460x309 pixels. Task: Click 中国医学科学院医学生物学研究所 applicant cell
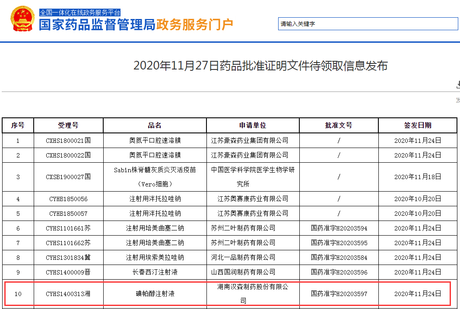pyautogui.click(x=253, y=177)
